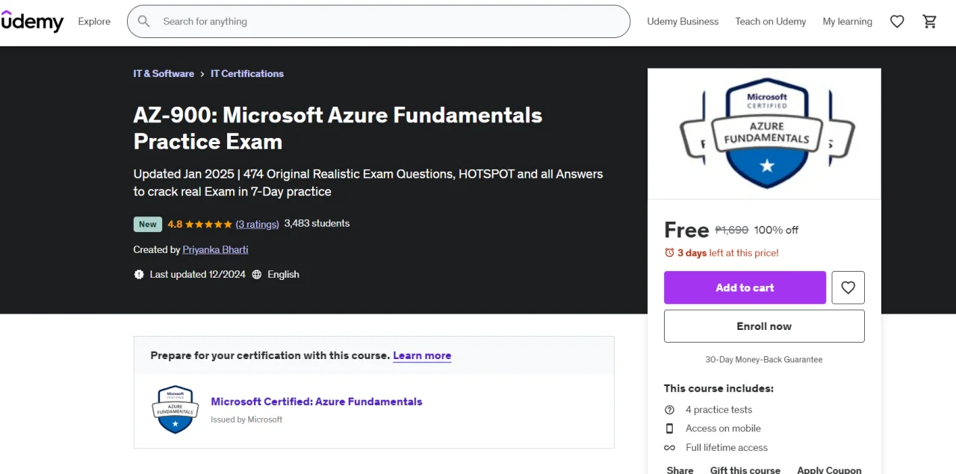This screenshot has width=956, height=474.
Task: Open the large Azure Fundamentals course image
Action: [764, 134]
